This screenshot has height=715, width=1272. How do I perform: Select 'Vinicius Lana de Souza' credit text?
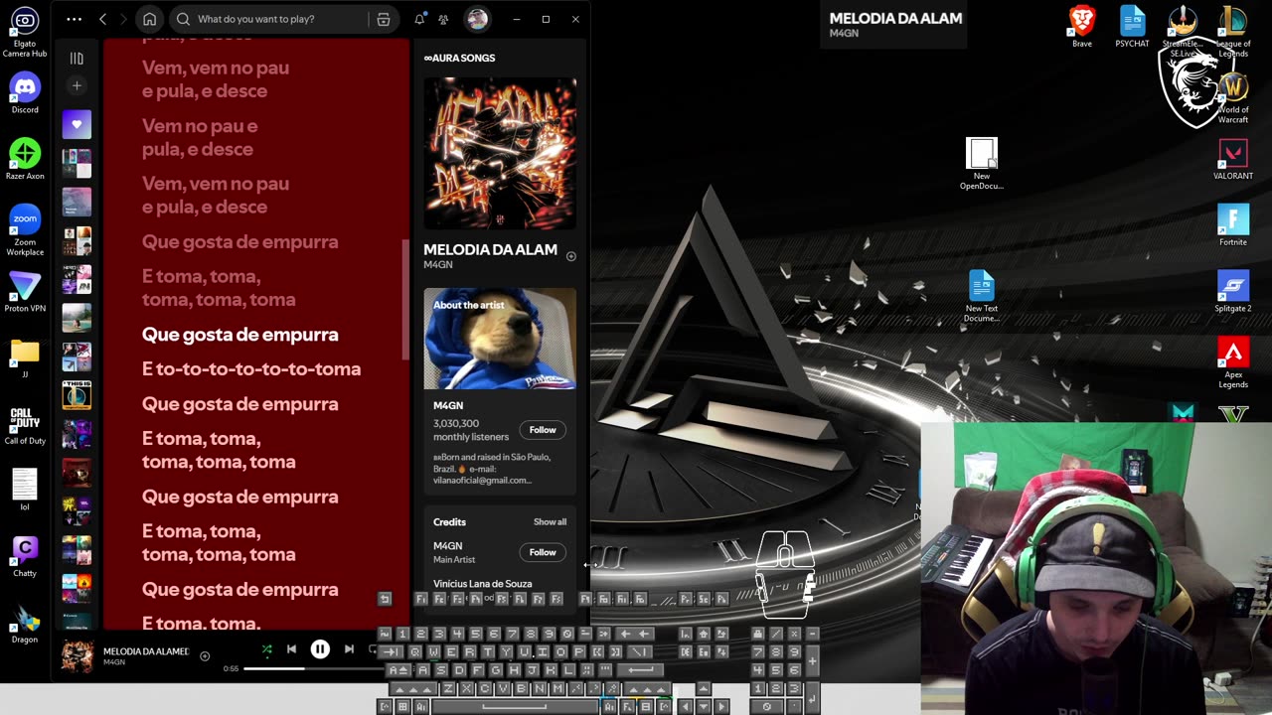click(482, 584)
